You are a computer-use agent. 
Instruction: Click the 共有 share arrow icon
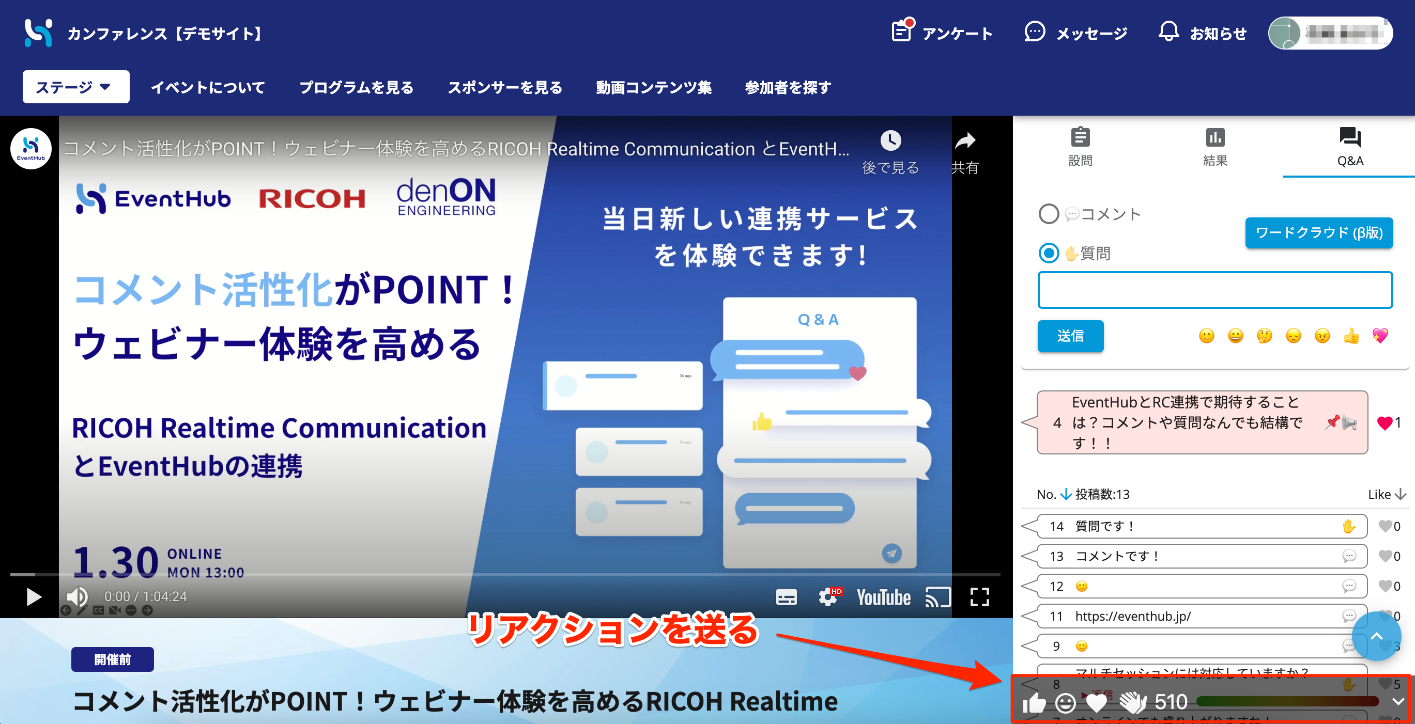tap(965, 141)
